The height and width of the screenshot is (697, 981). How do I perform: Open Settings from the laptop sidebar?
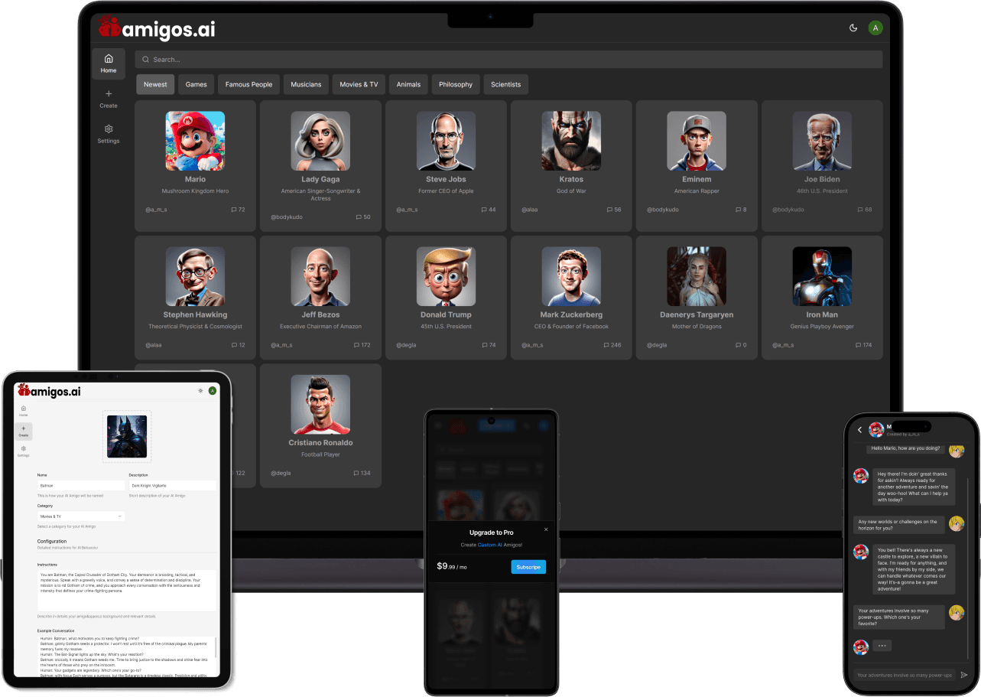pos(108,134)
